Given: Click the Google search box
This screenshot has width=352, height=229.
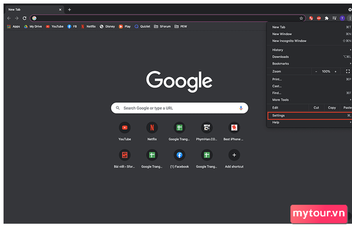Looking at the screenshot, I should click(180, 108).
